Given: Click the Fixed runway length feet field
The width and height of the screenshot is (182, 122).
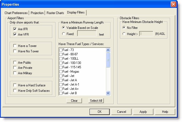Looking at the screenshot, I should point(87,33).
